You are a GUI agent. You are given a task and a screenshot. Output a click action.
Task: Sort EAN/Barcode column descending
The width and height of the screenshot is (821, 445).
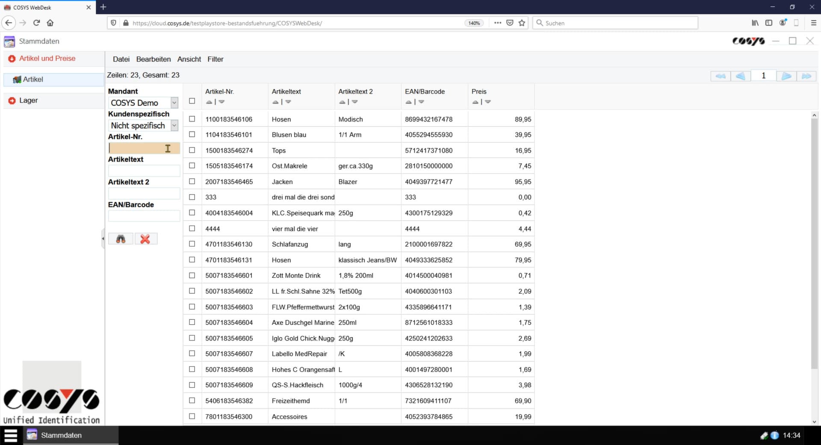coord(421,102)
